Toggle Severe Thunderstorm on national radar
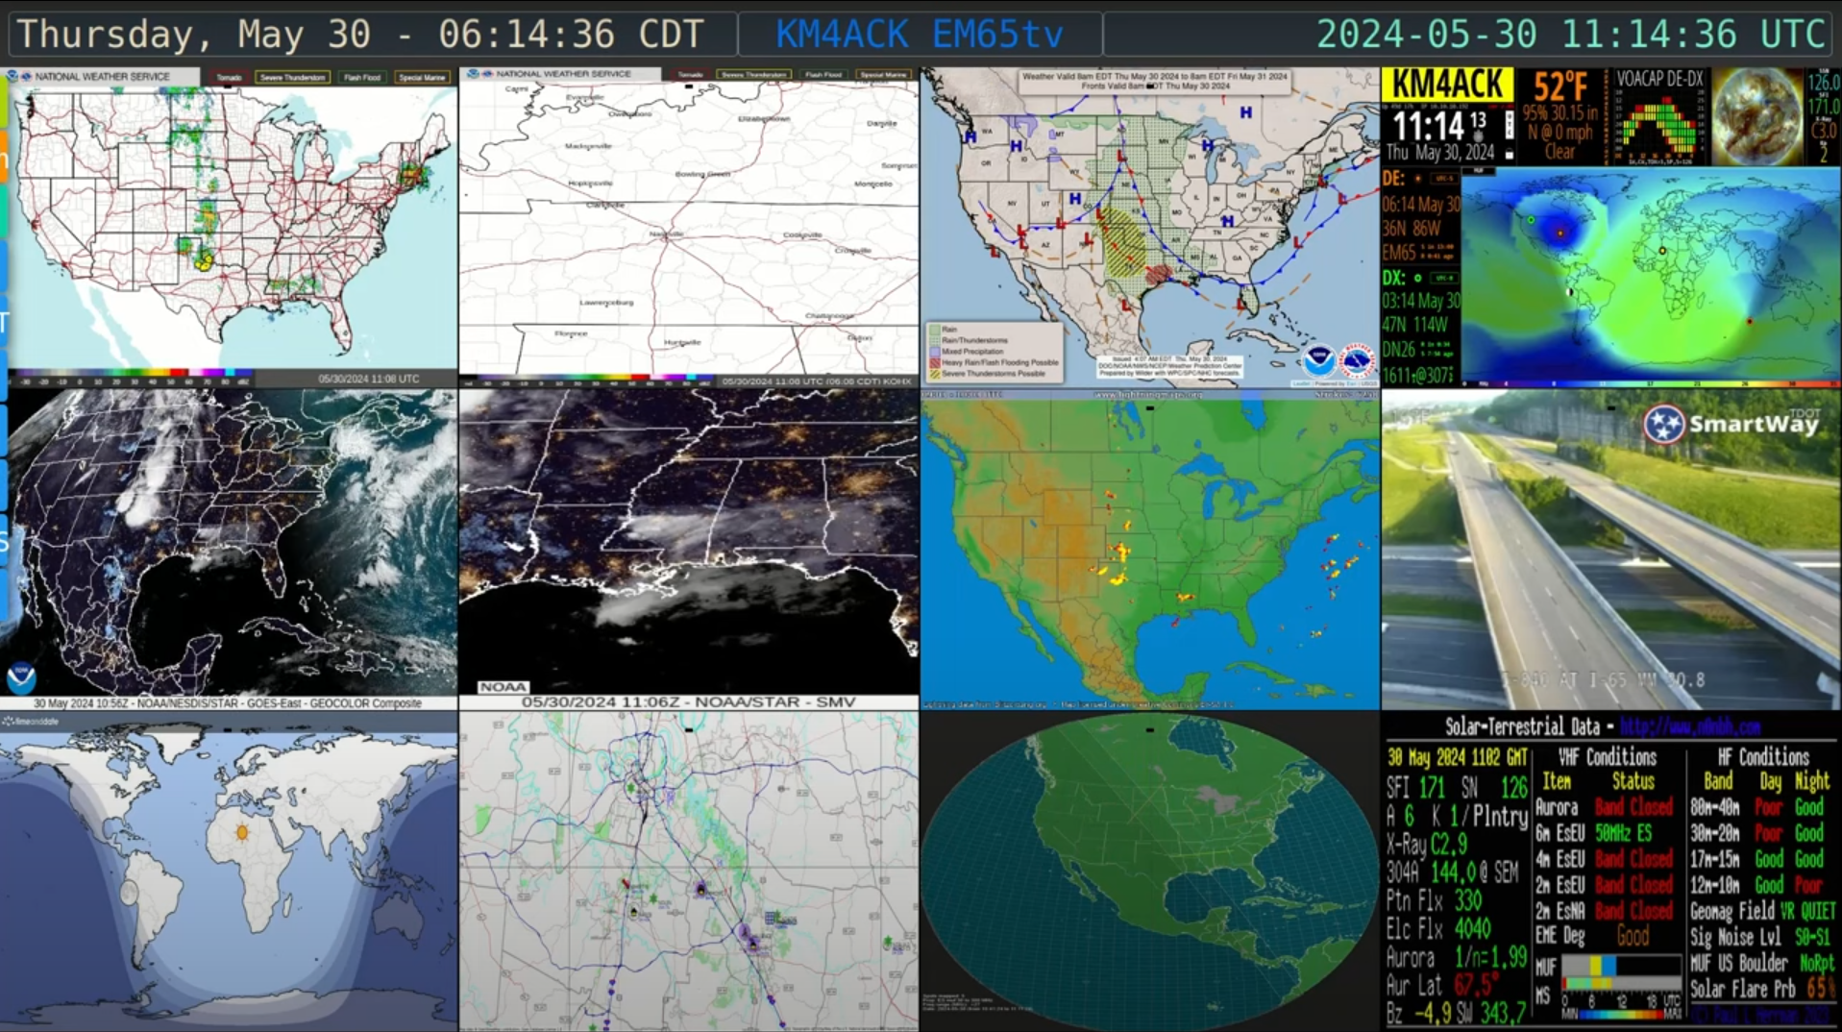Image resolution: width=1842 pixels, height=1032 pixels. pyautogui.click(x=292, y=77)
